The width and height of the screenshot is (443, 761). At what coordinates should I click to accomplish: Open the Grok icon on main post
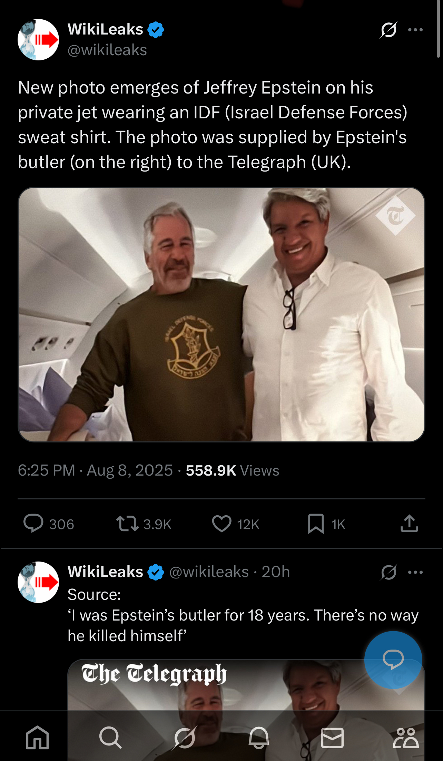click(x=388, y=30)
